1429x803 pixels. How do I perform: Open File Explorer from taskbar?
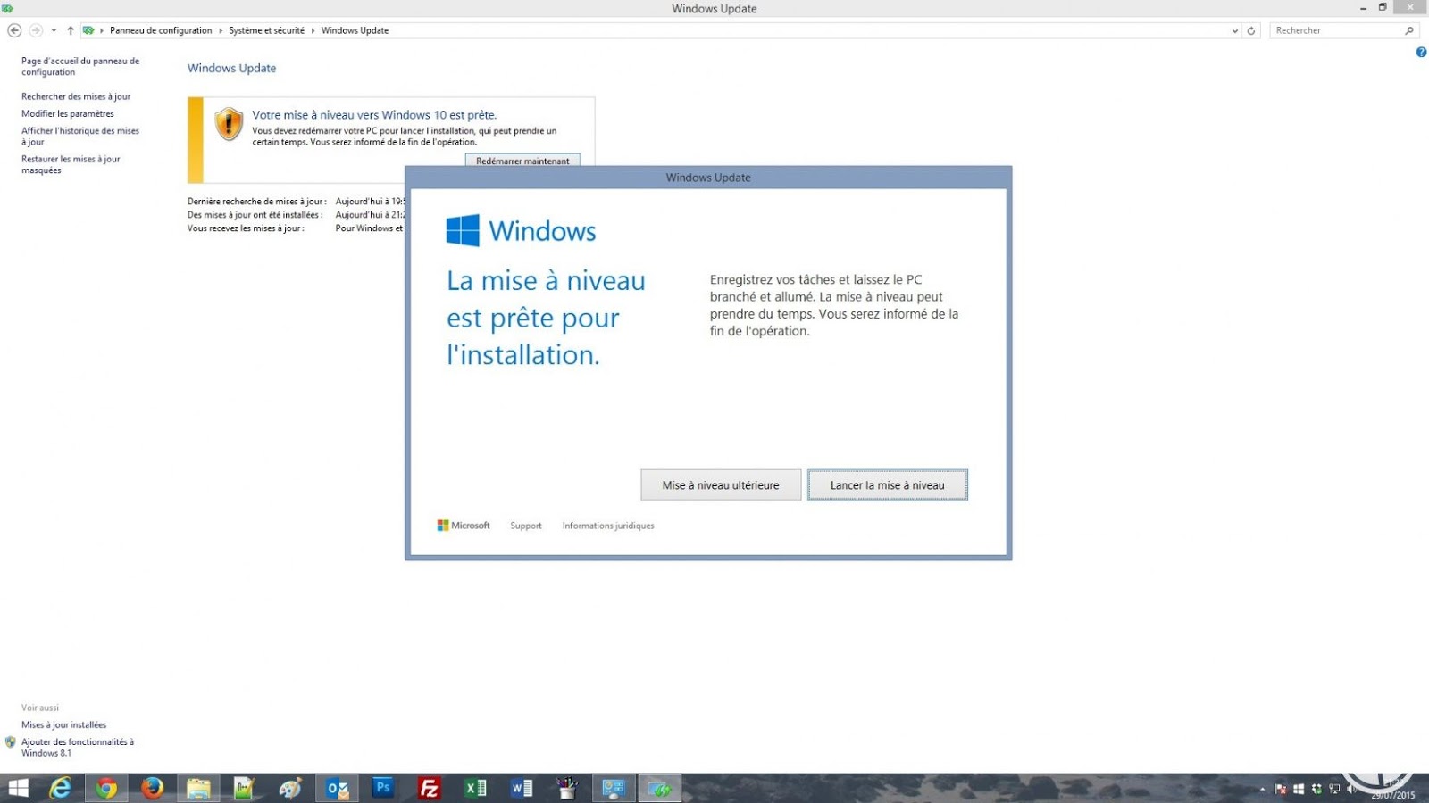(198, 788)
